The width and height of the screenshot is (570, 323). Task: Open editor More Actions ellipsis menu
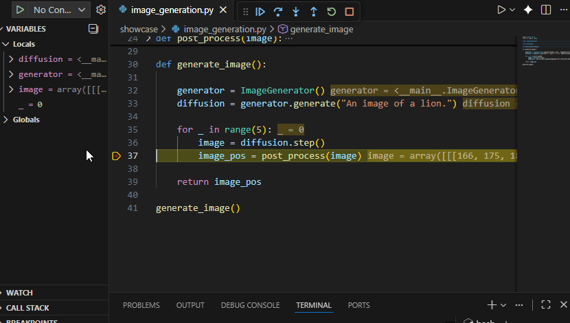pos(564,10)
